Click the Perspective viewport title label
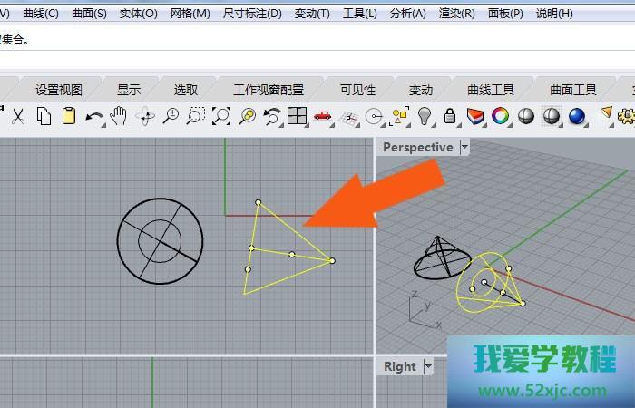635x408 pixels. pos(417,147)
